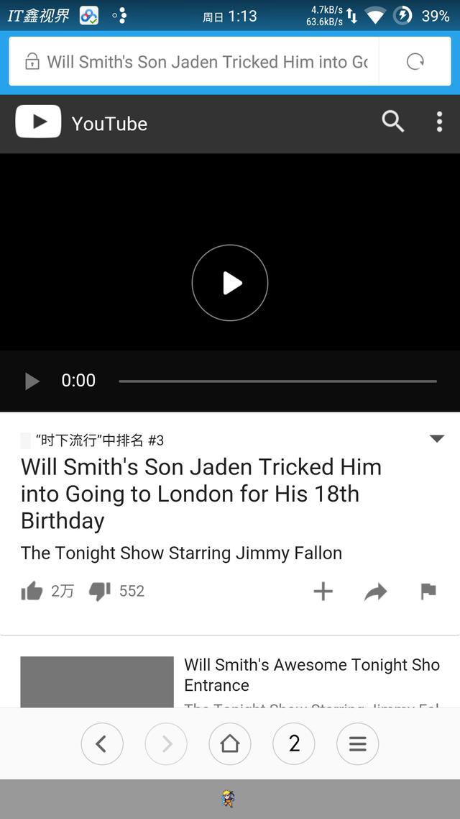Share the video with arrow icon
460x819 pixels.
click(x=375, y=592)
